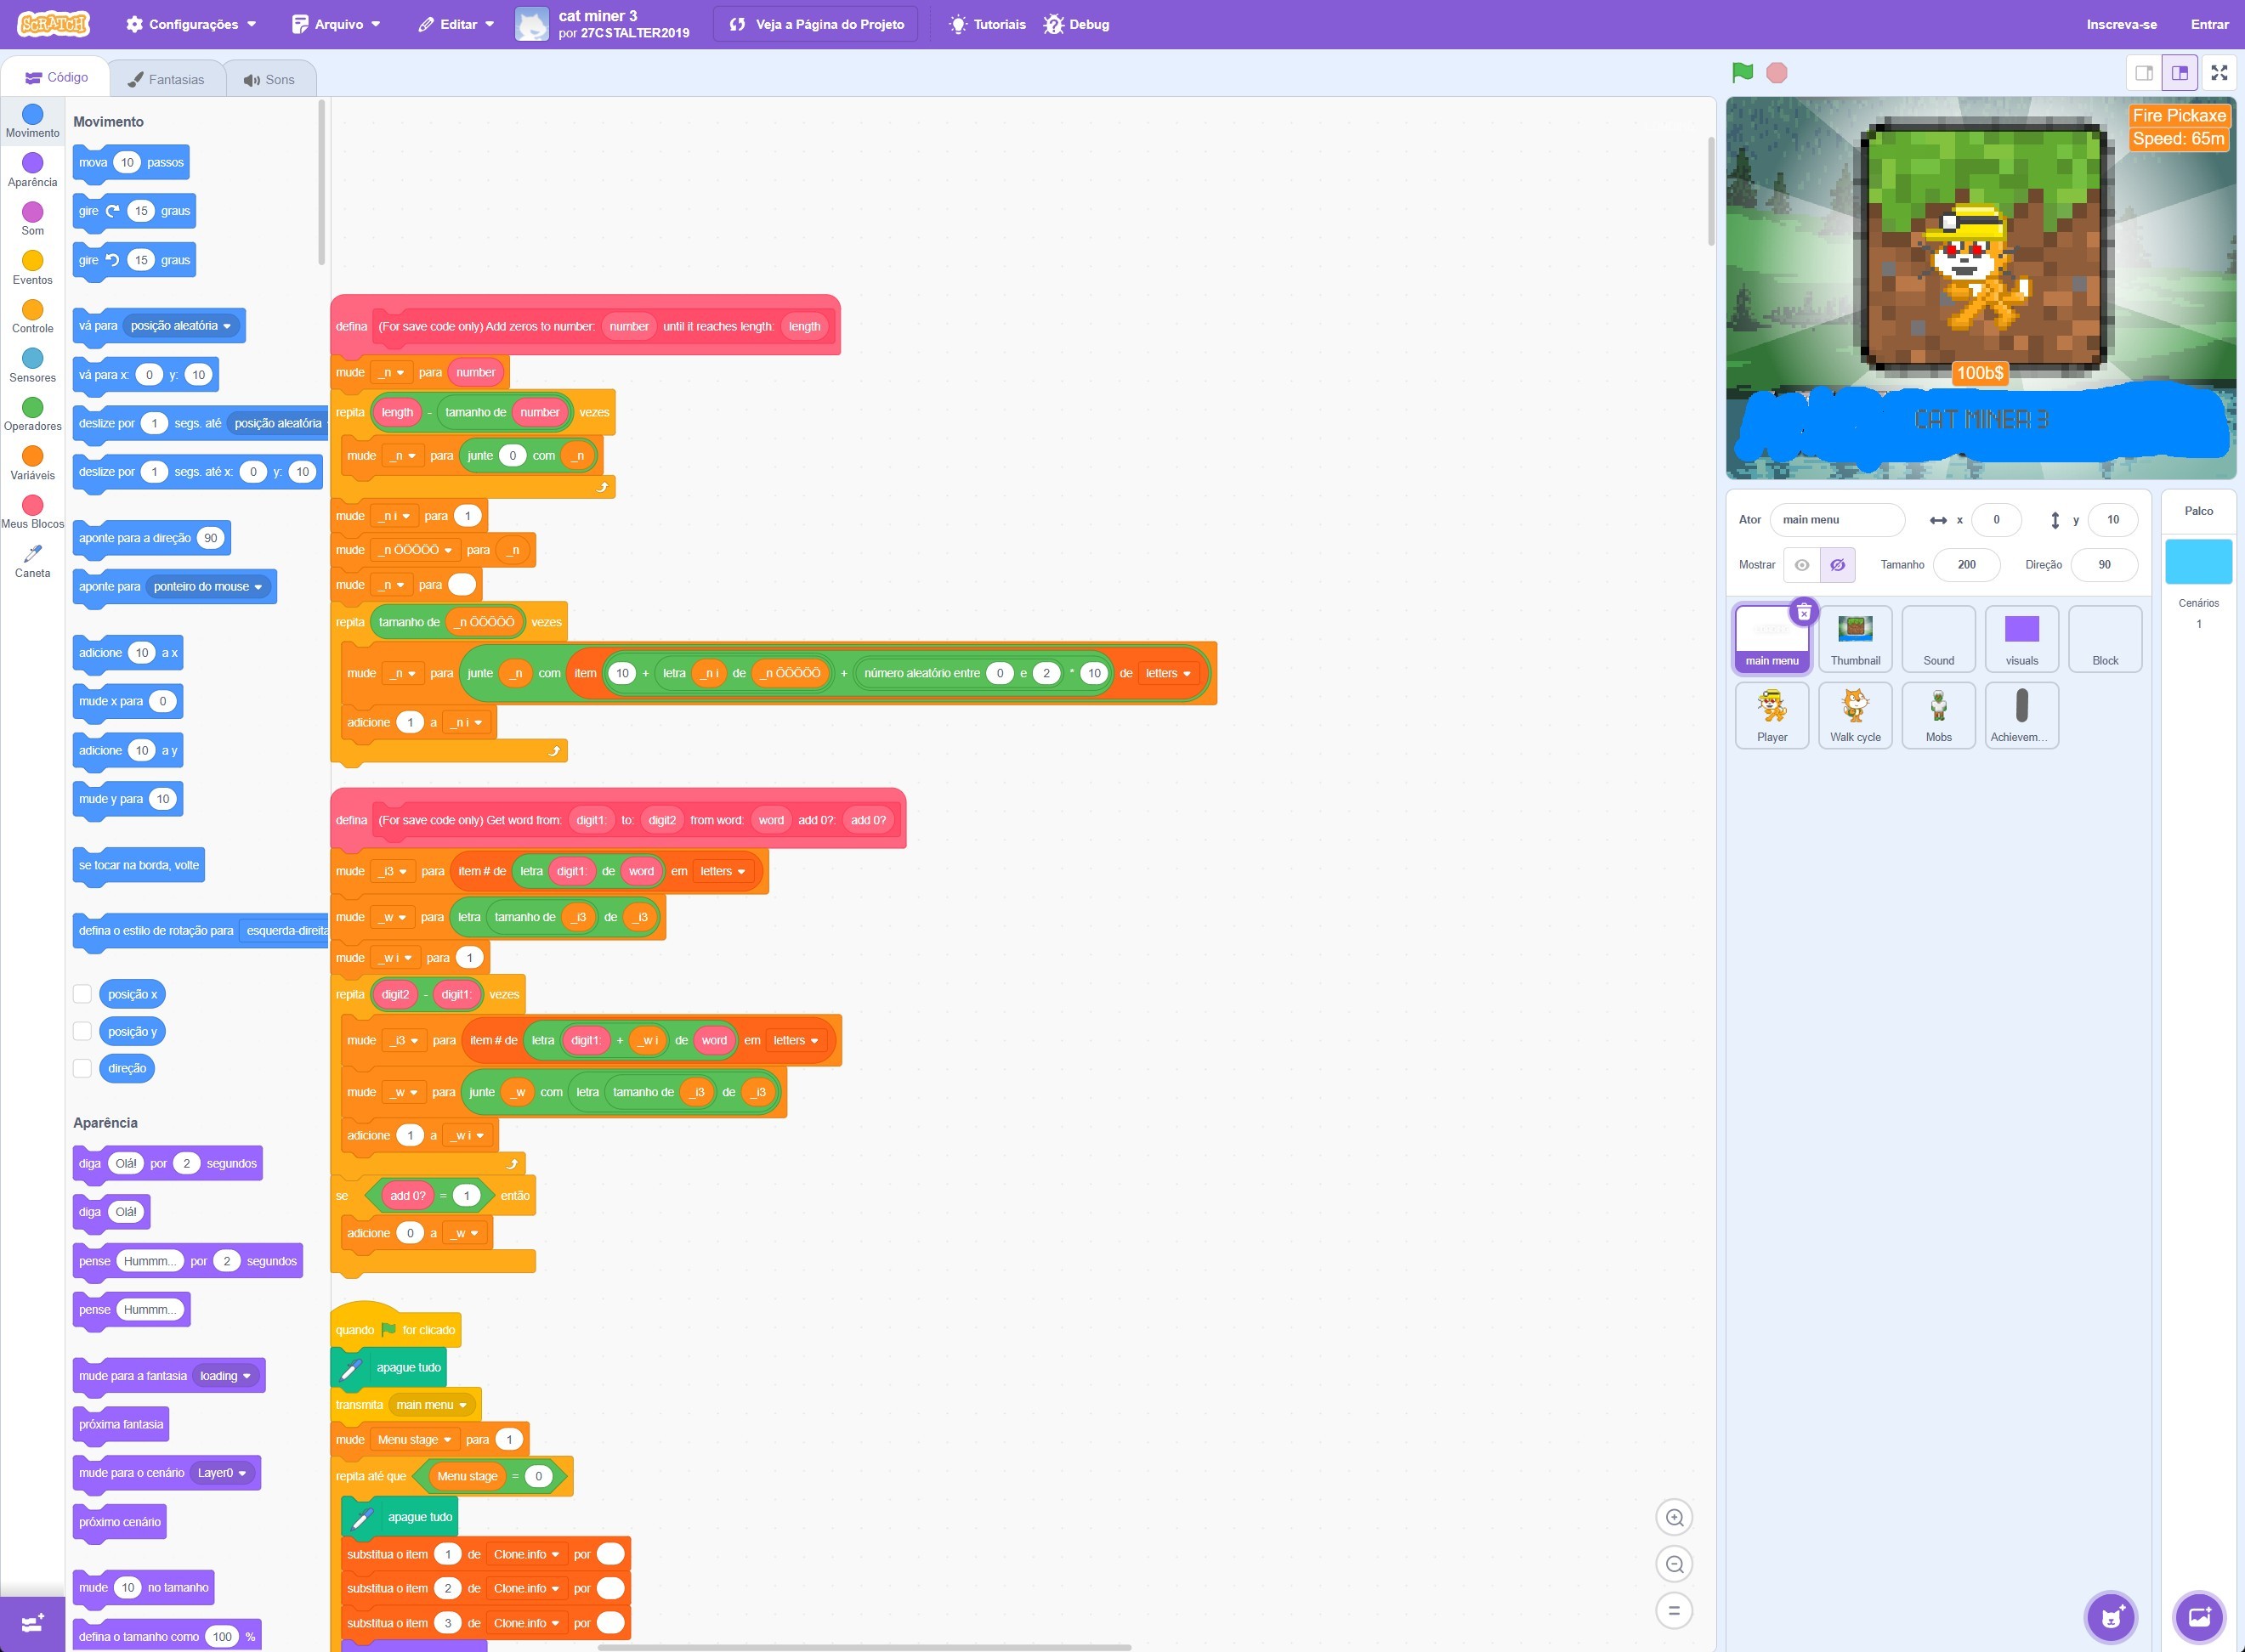Viewport: 2245px width, 1652px height.
Task: Enter fullscreen stage mode
Action: [2219, 72]
